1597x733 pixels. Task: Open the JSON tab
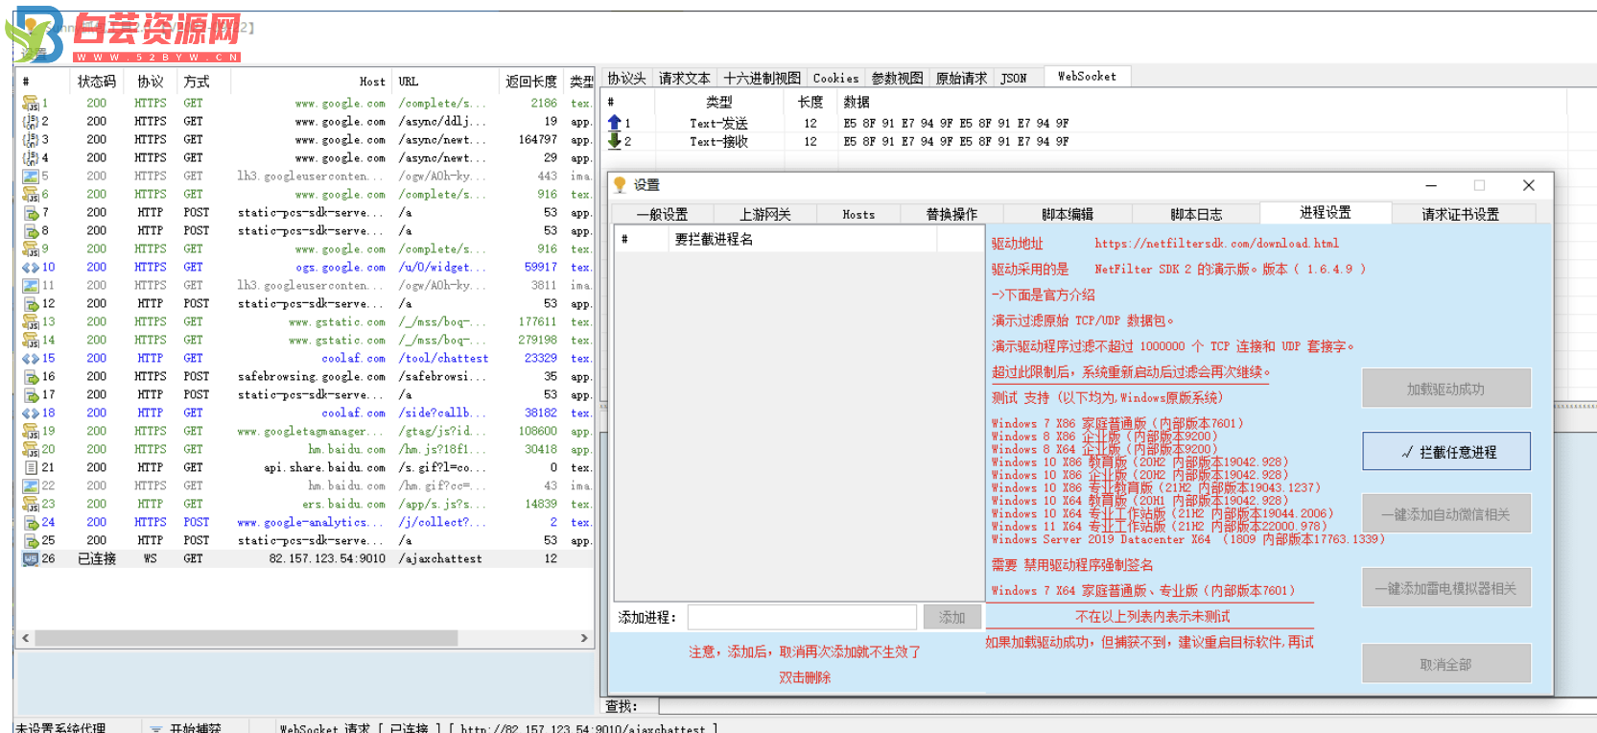pos(1014,79)
